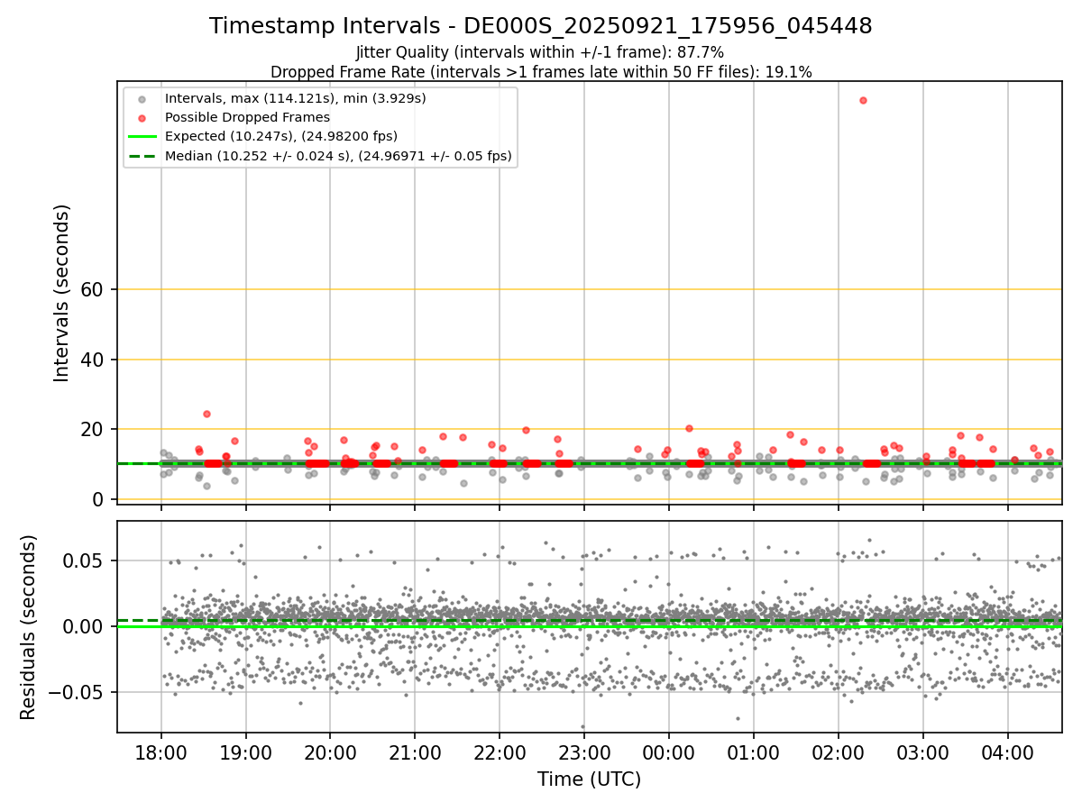Image resolution: width=1082 pixels, height=811 pixels.
Task: Click the x-axis tick label '18:00'
Action: pos(161,752)
